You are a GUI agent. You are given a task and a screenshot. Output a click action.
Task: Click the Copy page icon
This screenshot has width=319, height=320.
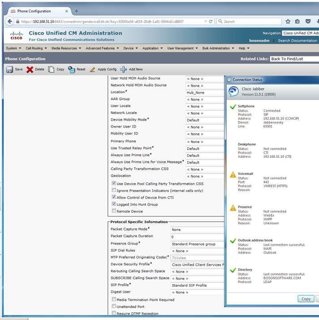pyautogui.click(x=51, y=69)
